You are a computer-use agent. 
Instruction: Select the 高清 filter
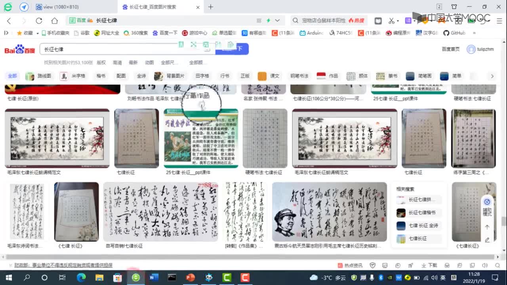point(117,63)
